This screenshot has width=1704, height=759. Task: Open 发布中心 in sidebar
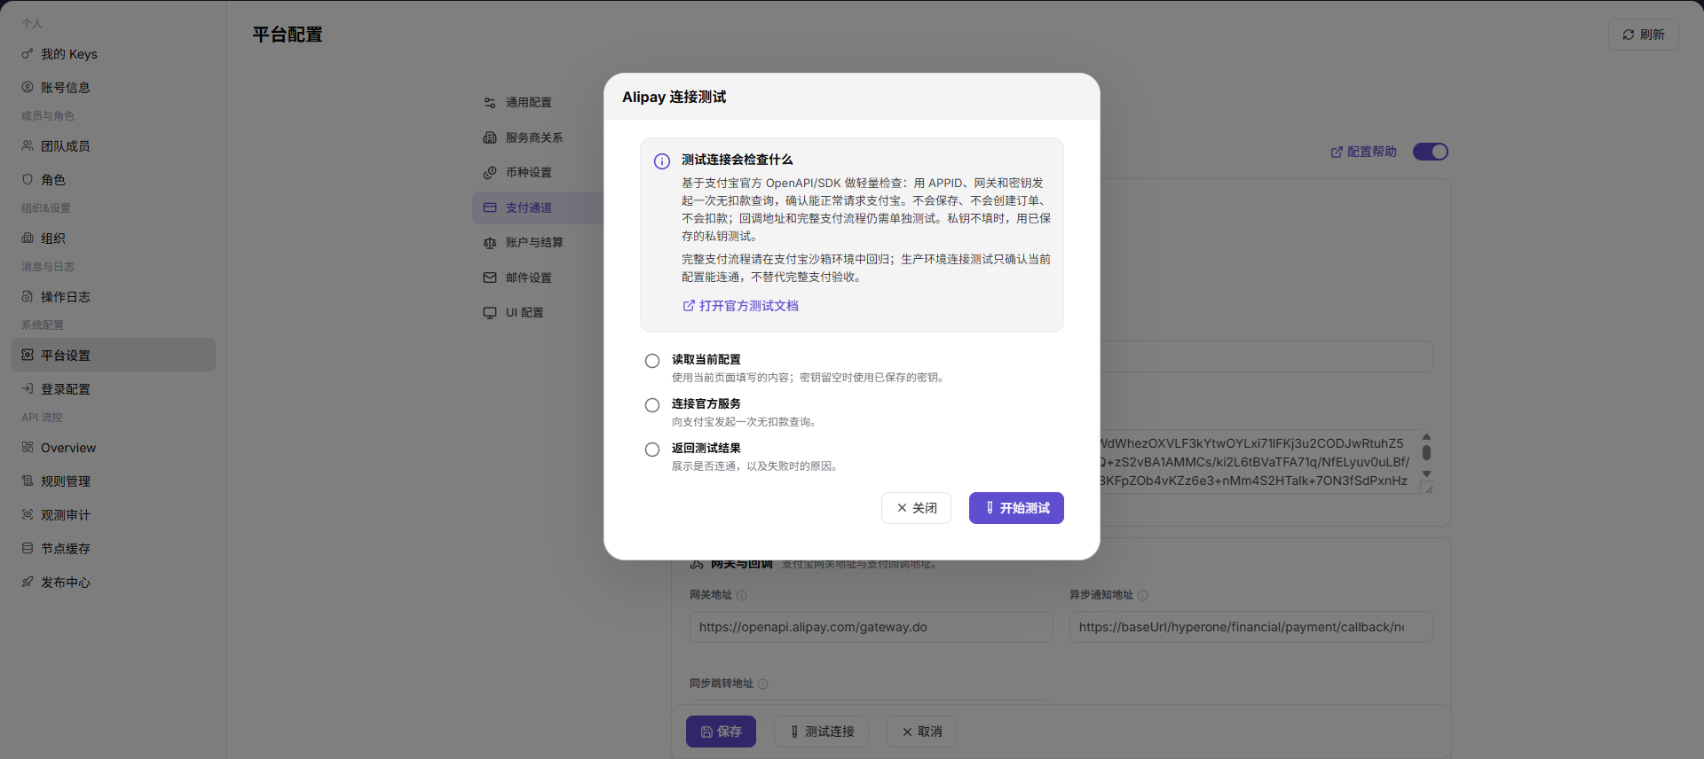[x=113, y=583]
